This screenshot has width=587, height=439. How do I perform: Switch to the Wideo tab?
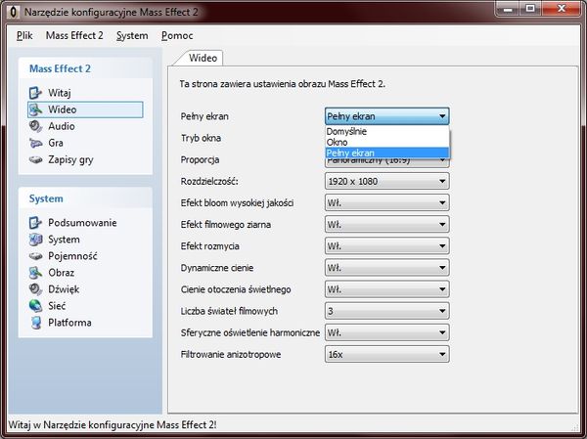pos(203,58)
